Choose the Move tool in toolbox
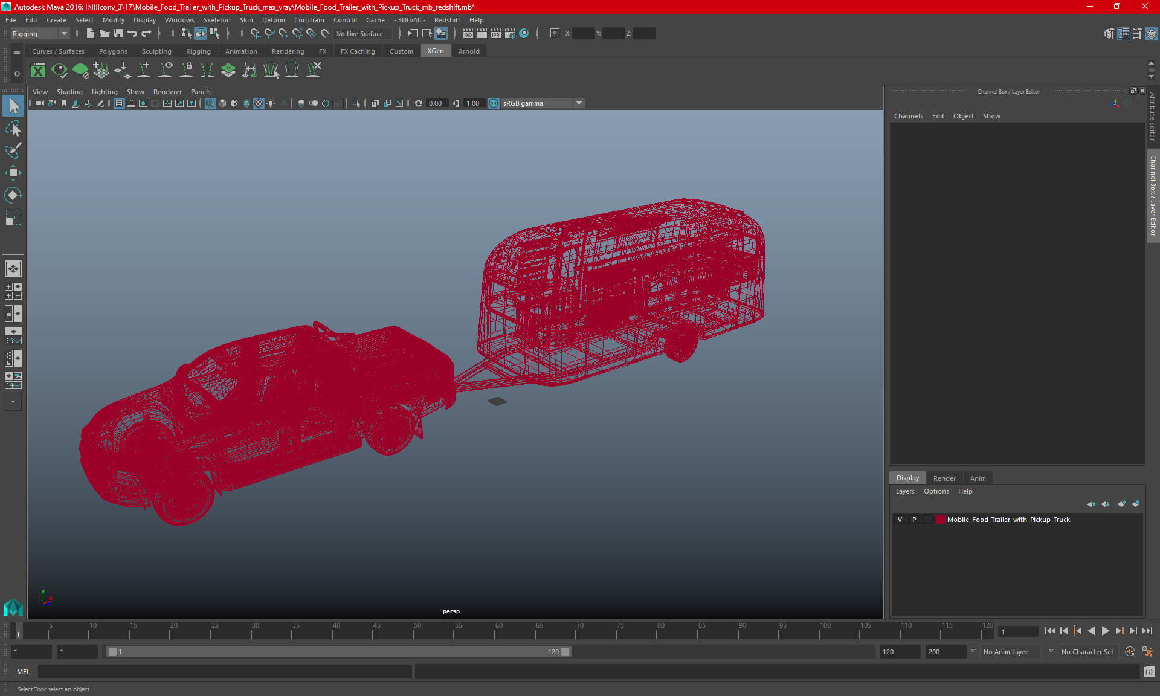The image size is (1160, 696). 13,173
